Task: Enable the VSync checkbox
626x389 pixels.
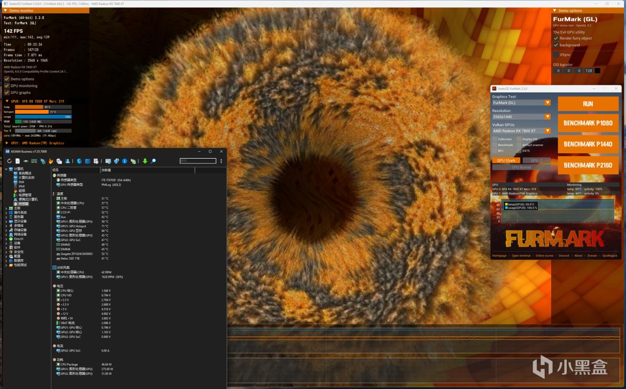Action: [x=556, y=55]
